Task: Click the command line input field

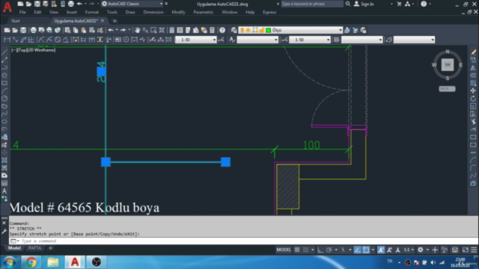Action: pyautogui.click(x=244, y=241)
